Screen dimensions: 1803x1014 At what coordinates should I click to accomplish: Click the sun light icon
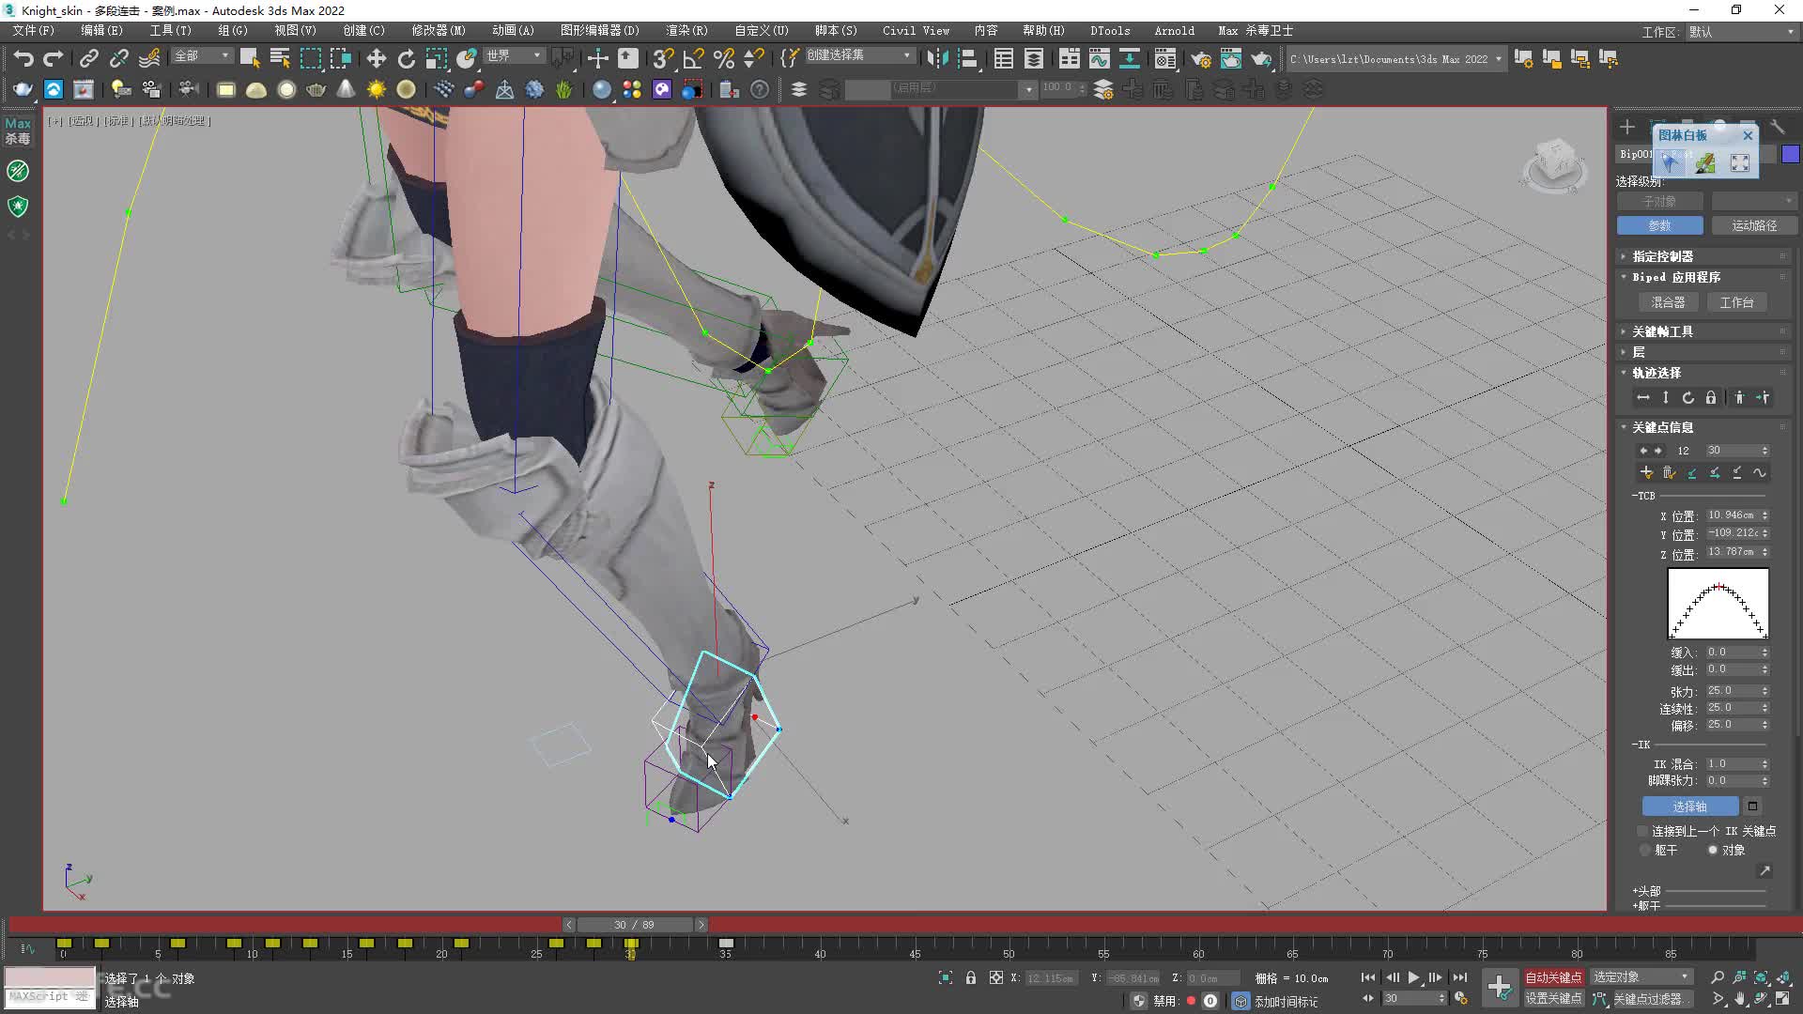coord(376,89)
